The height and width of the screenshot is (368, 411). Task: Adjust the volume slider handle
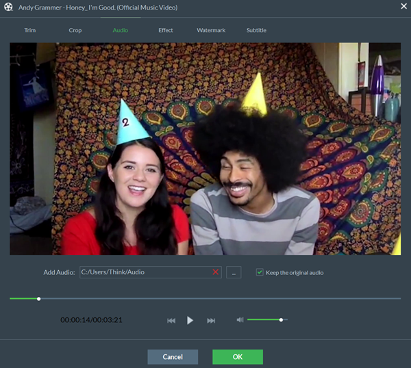[281, 320]
